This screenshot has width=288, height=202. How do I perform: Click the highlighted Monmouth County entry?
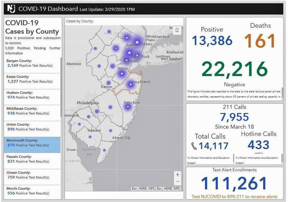click(x=32, y=143)
